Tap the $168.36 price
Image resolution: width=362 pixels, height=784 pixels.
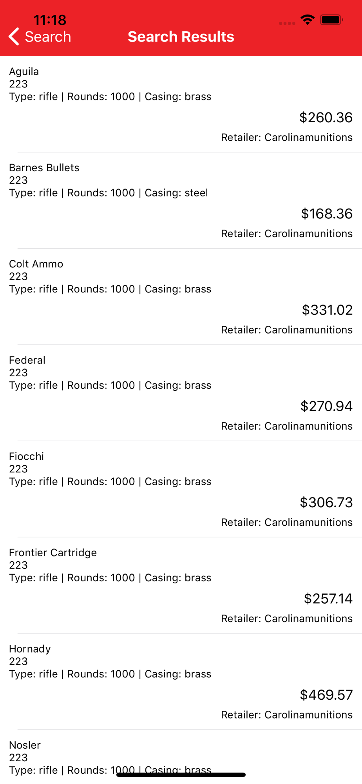[x=327, y=214]
